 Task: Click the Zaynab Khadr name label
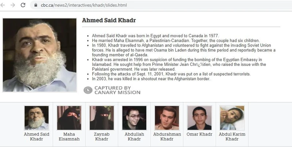101,136
